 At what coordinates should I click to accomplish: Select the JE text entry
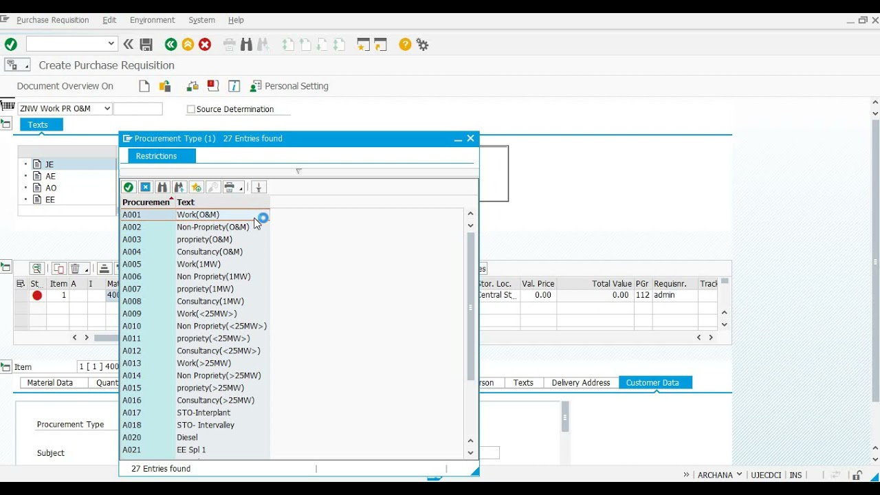click(x=49, y=164)
